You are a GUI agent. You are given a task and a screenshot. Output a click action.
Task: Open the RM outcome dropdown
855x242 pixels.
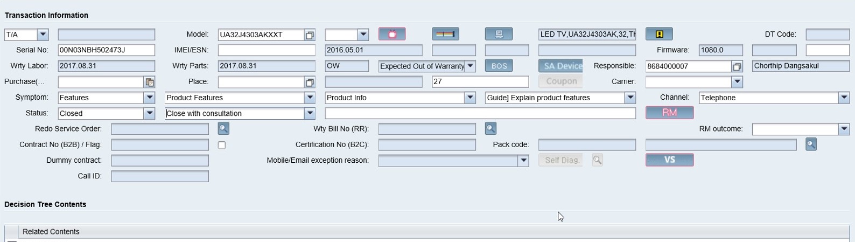[844, 129]
